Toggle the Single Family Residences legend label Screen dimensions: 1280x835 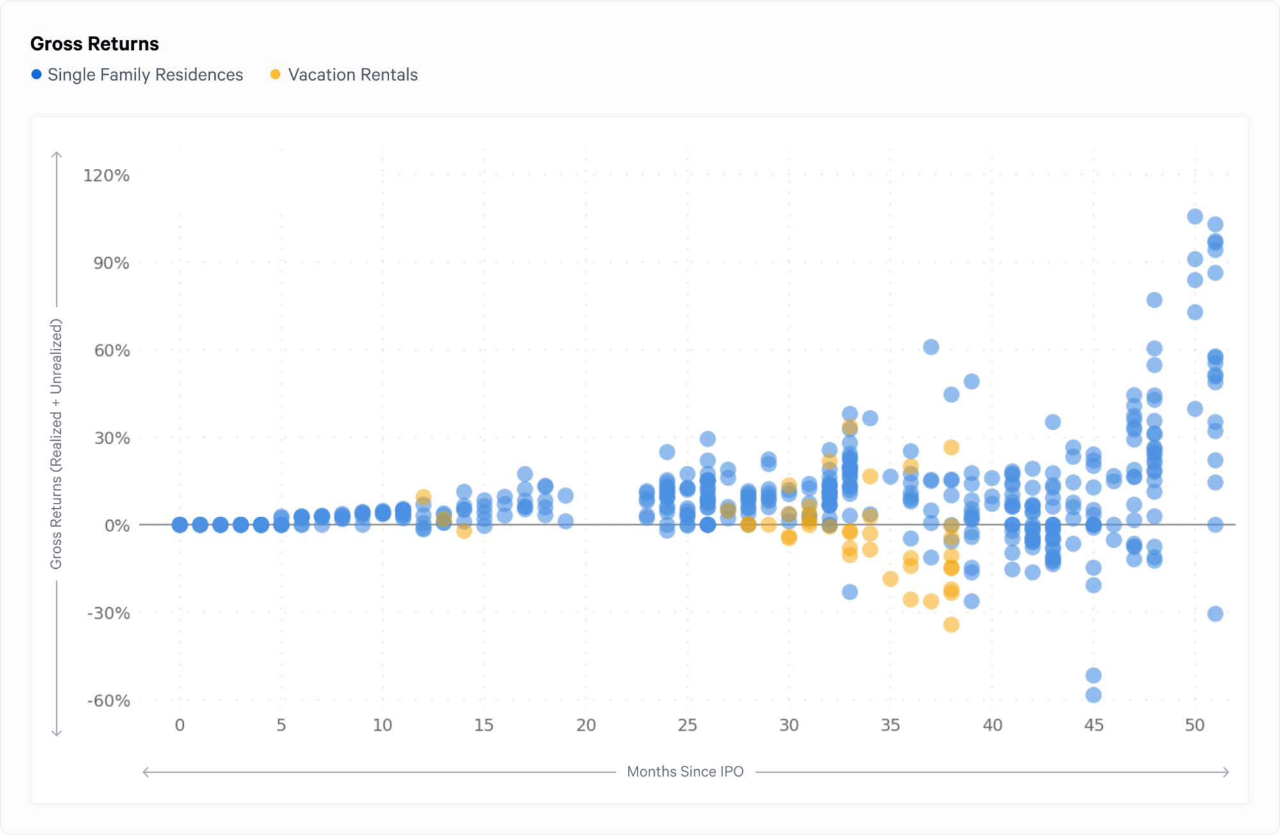click(x=145, y=75)
